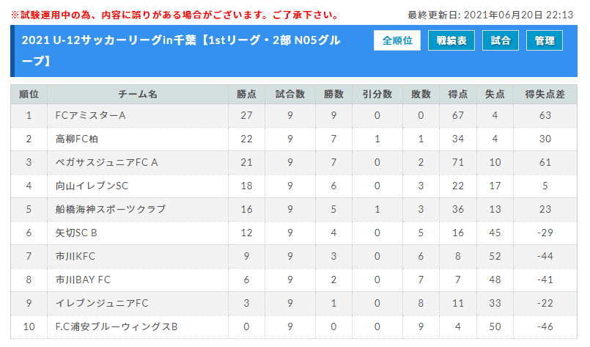Click the league title header banner
The height and width of the screenshot is (347, 590).
294,51
